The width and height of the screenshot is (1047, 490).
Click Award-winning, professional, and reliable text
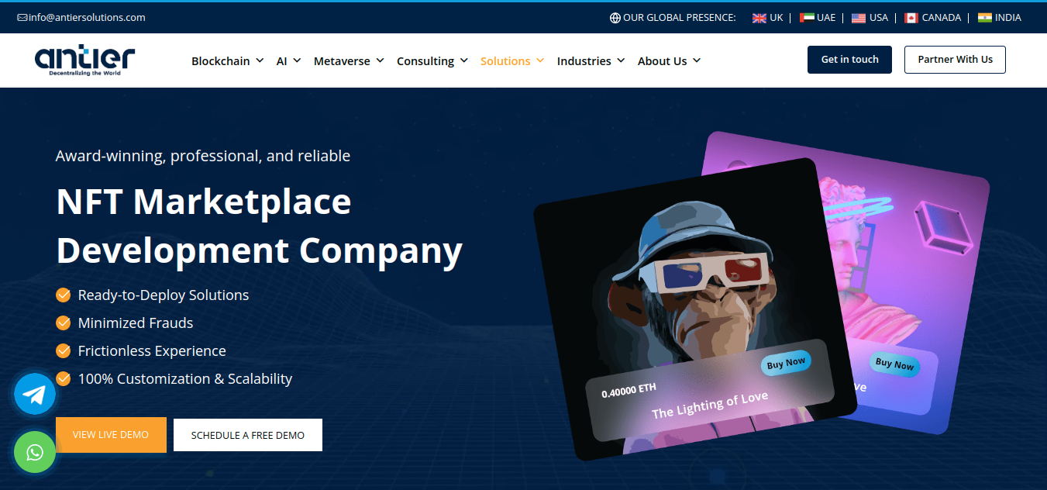click(203, 156)
